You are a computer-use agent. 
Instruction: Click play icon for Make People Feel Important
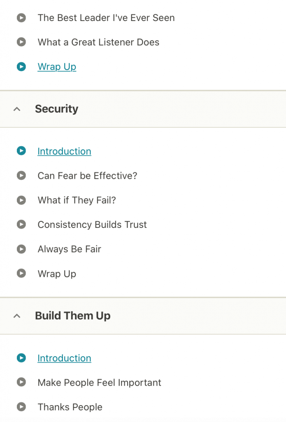click(x=21, y=382)
